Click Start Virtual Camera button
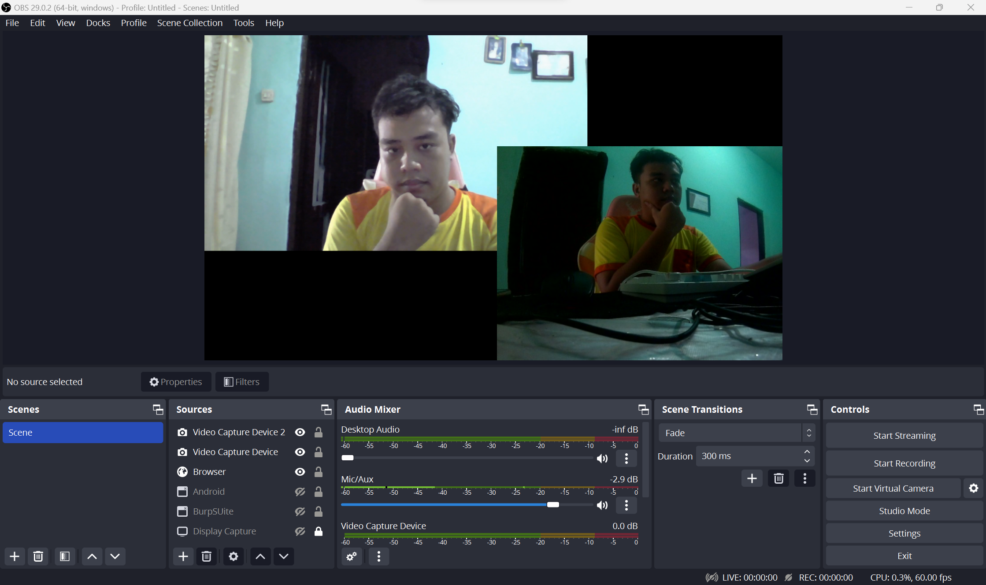Screen dimensions: 986x585 (893, 489)
